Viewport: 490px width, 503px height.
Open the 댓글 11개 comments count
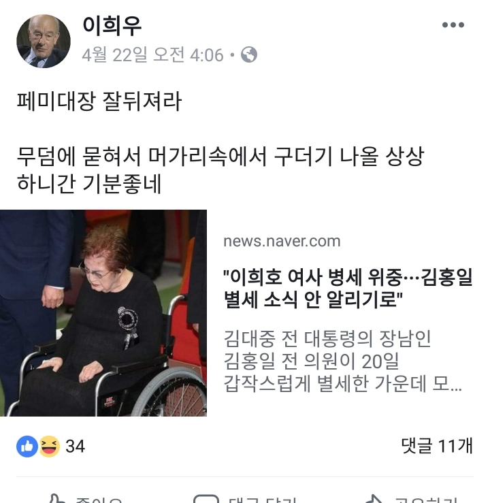tap(437, 446)
